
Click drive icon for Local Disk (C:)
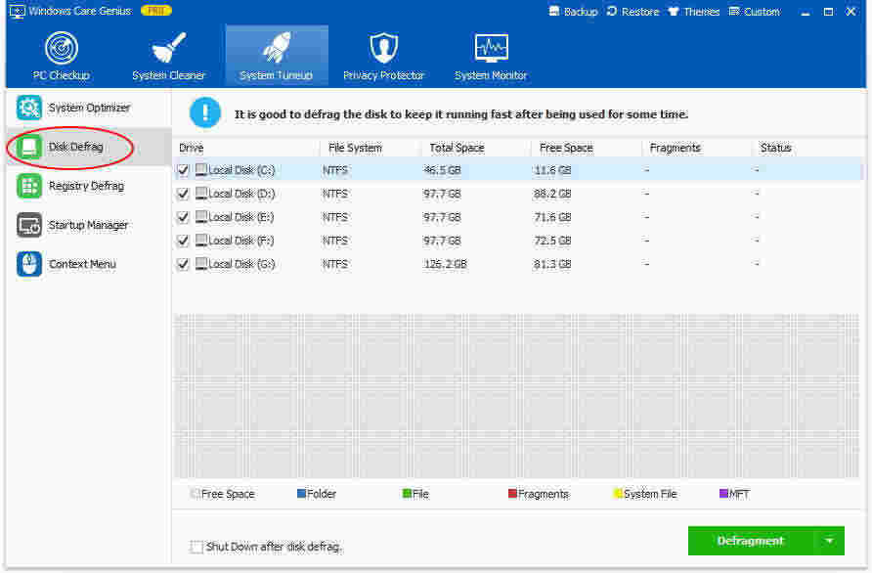pos(201,170)
